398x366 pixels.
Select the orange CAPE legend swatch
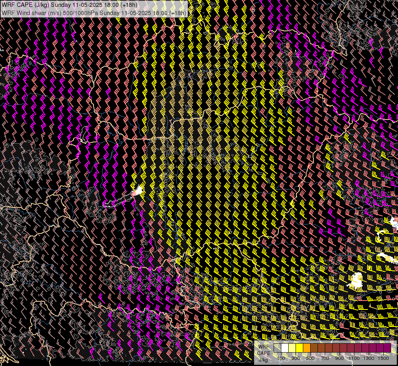[x=307, y=348]
